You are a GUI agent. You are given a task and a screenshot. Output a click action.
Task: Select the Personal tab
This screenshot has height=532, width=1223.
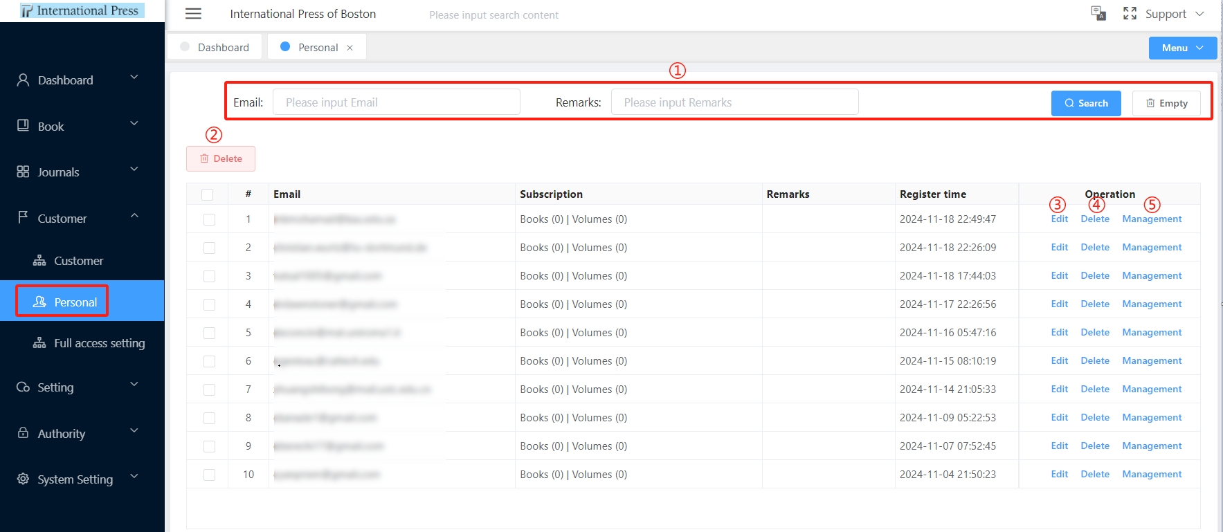click(317, 47)
